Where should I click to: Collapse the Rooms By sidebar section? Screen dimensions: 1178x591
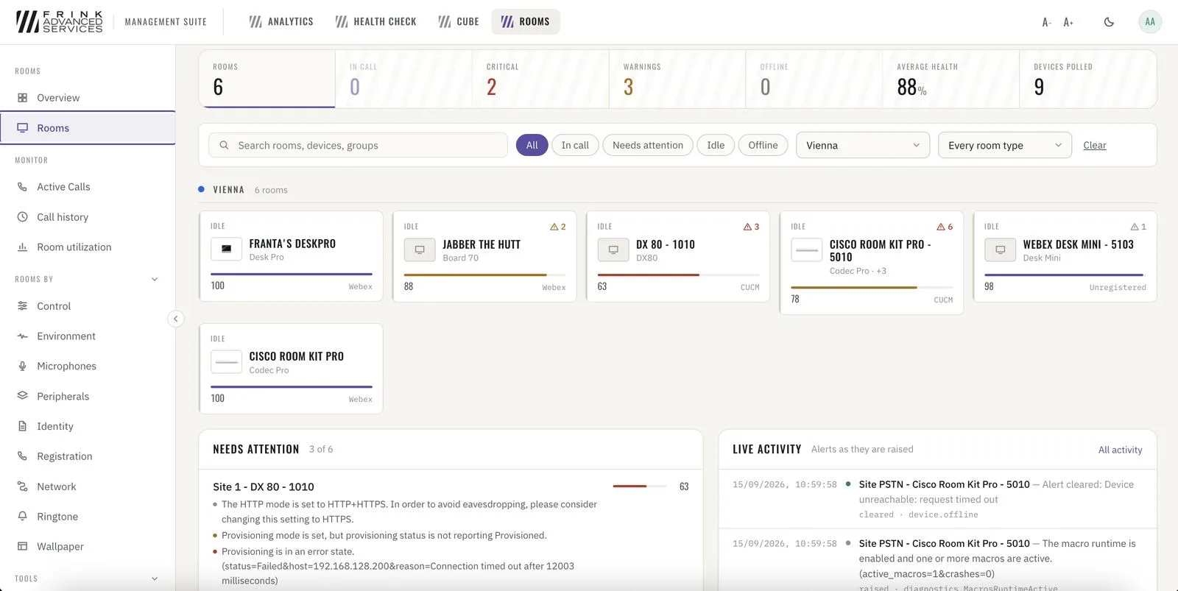tap(155, 279)
